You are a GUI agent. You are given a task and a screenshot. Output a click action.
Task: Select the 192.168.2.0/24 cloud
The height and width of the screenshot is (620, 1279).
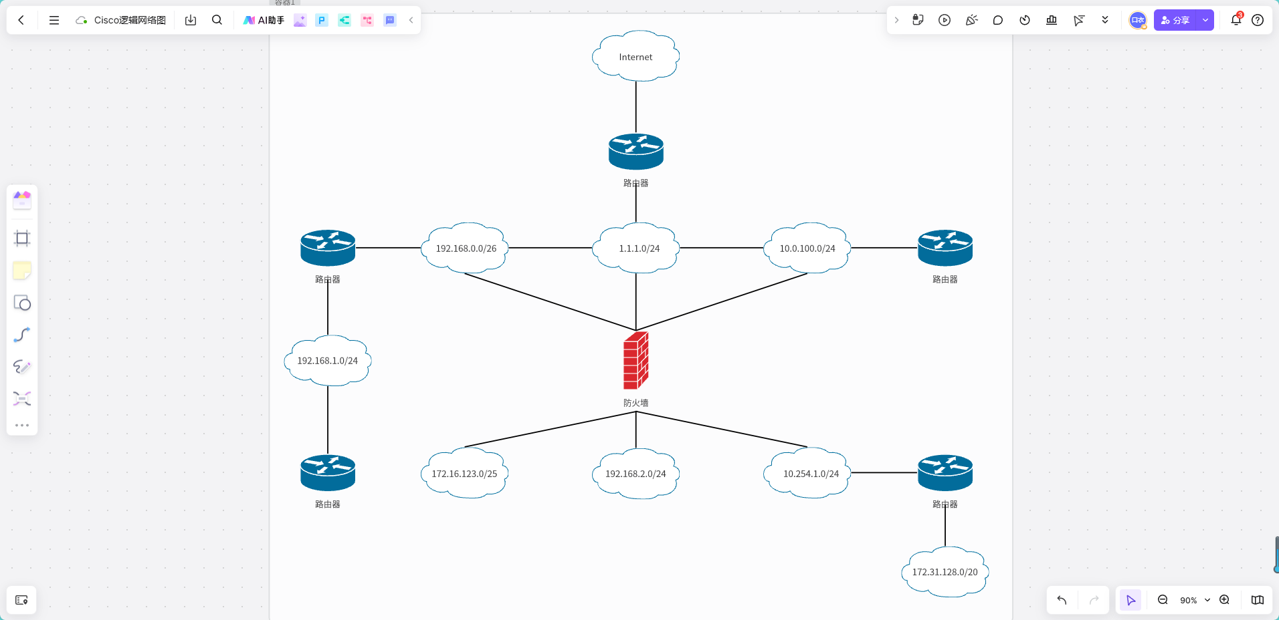[636, 473]
